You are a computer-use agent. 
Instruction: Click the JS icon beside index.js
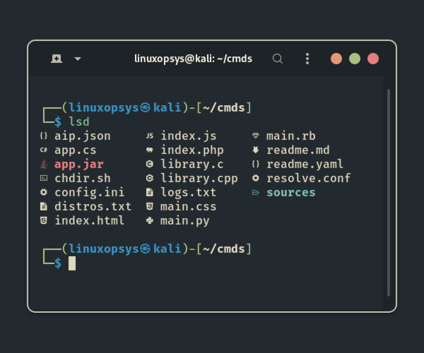(x=150, y=136)
